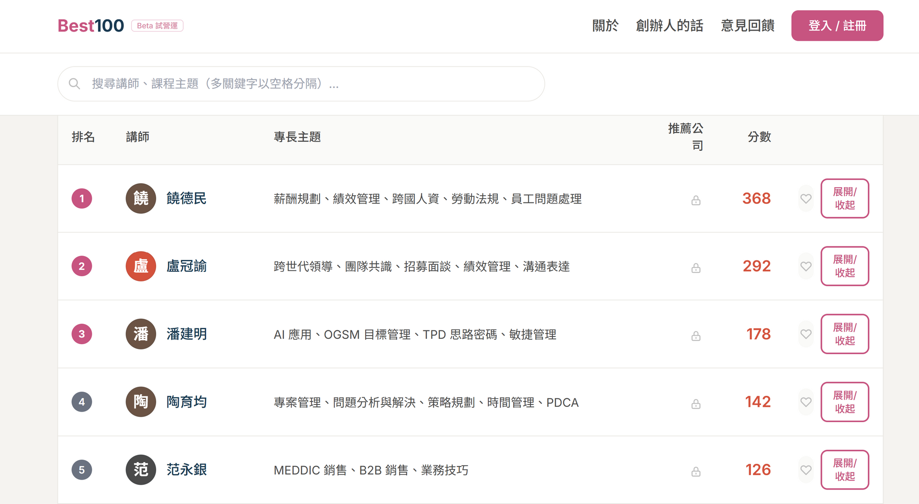Screen dimensions: 919x504
Task: Open 饒德民's avatar icon
Action: [x=141, y=198]
